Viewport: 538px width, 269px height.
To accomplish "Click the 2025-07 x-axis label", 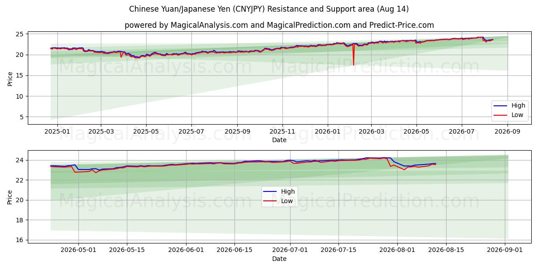I will (x=191, y=132).
